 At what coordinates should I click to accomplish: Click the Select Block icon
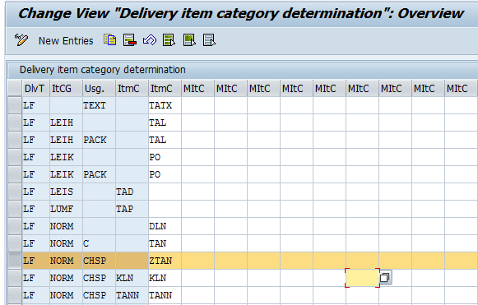point(189,40)
